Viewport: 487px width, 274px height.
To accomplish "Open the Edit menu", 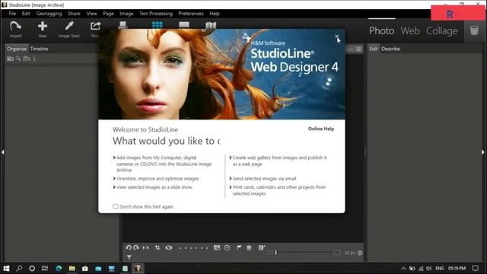I will click(x=26, y=14).
